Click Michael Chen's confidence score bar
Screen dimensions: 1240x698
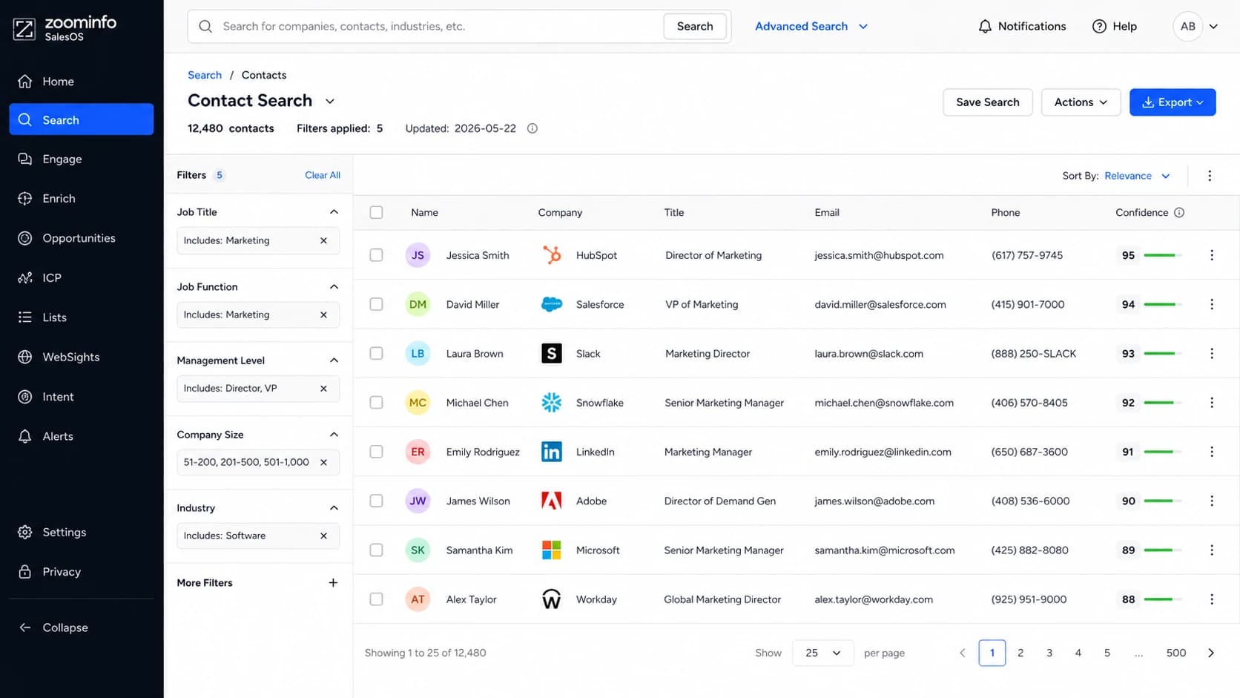(1161, 402)
